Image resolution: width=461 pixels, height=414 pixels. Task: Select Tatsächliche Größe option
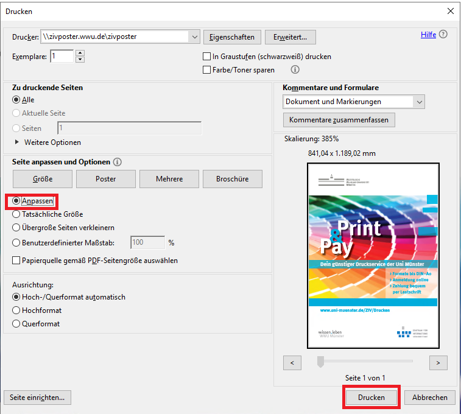point(16,214)
